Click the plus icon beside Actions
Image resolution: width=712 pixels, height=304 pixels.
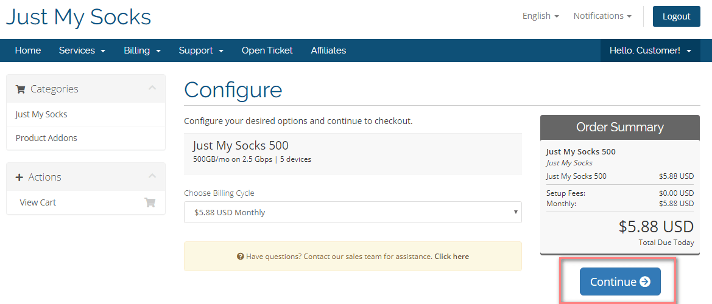point(19,177)
